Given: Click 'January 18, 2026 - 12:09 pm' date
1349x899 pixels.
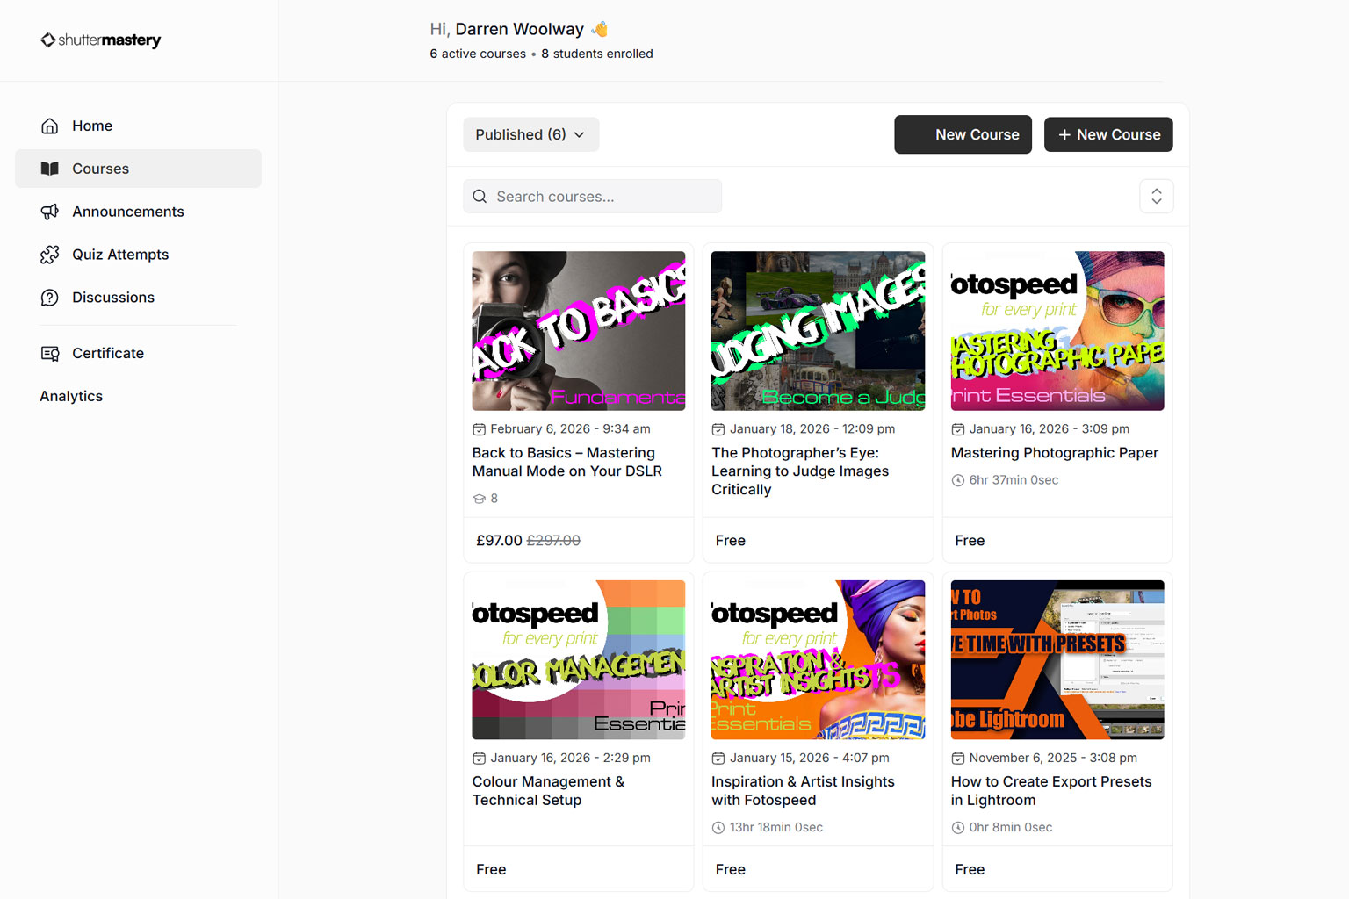Looking at the screenshot, I should point(812,429).
